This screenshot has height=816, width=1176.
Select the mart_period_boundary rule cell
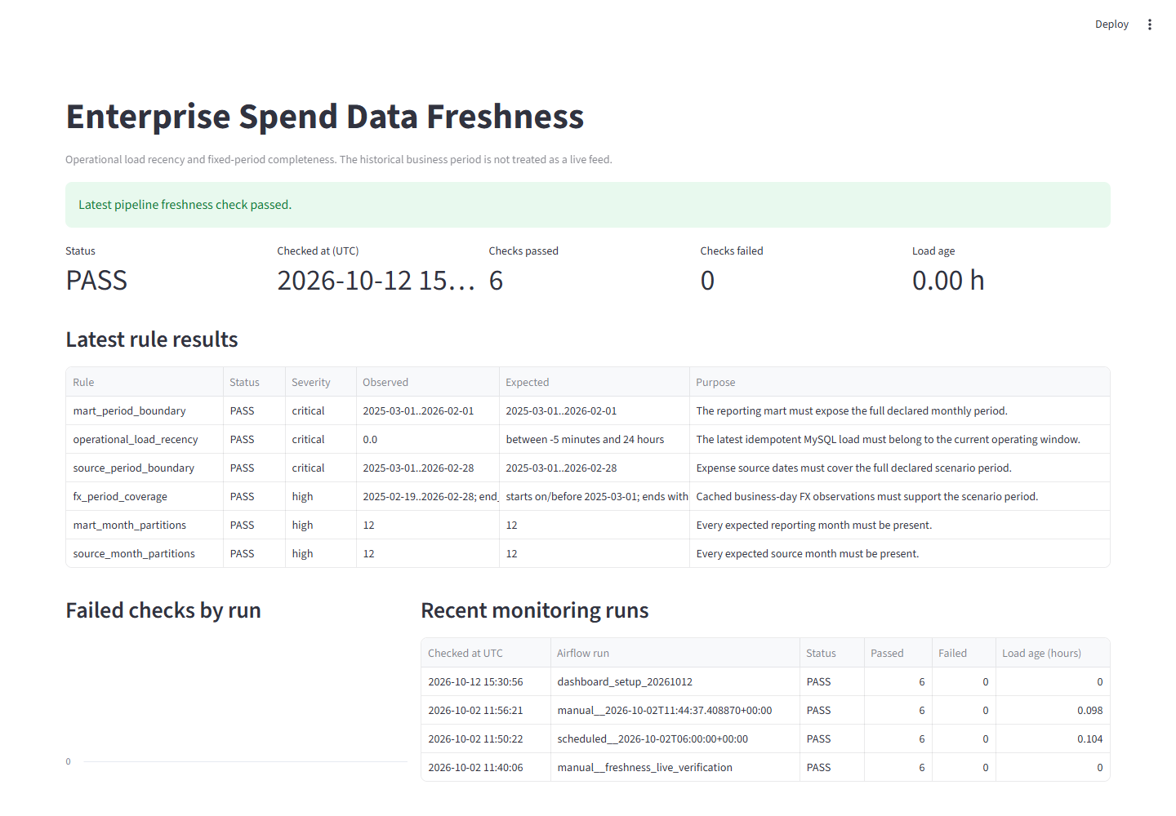[145, 410]
